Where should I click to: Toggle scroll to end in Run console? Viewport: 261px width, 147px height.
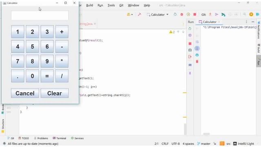[197, 49]
